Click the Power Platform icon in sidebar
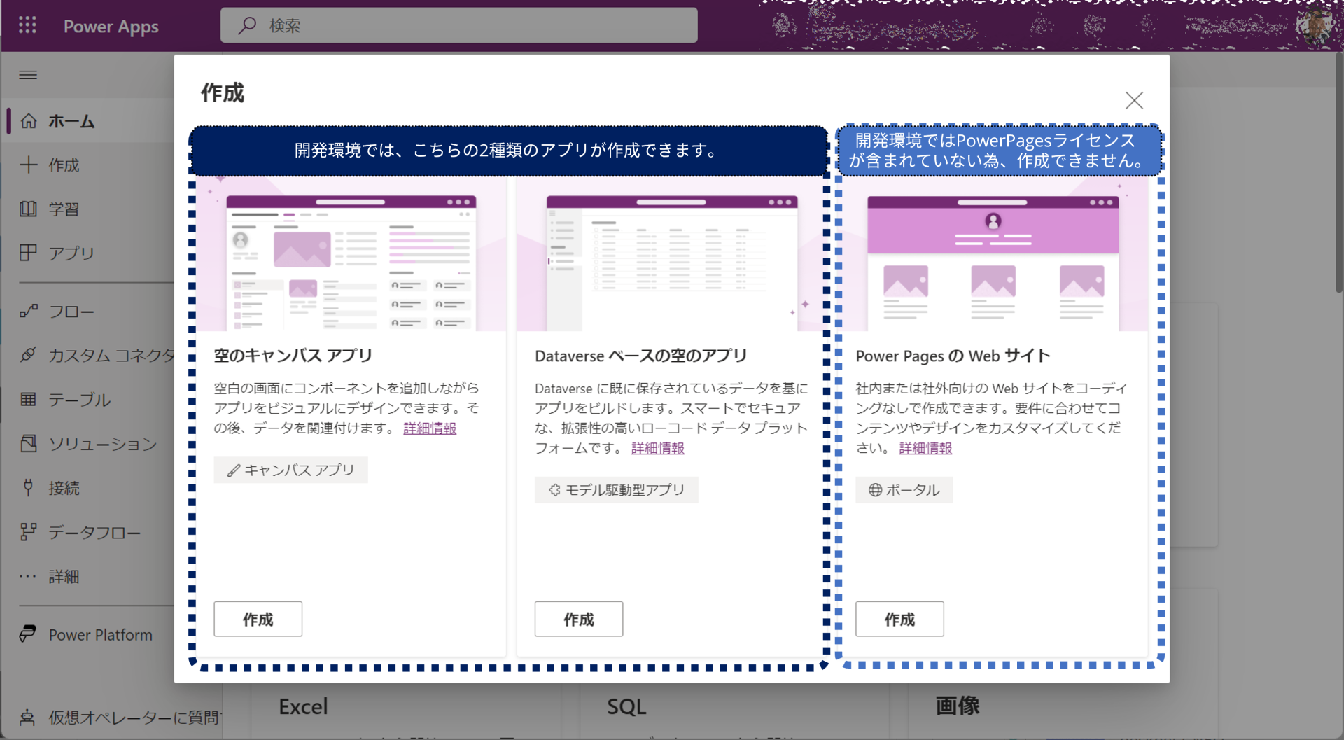This screenshot has width=1344, height=740. tap(29, 634)
